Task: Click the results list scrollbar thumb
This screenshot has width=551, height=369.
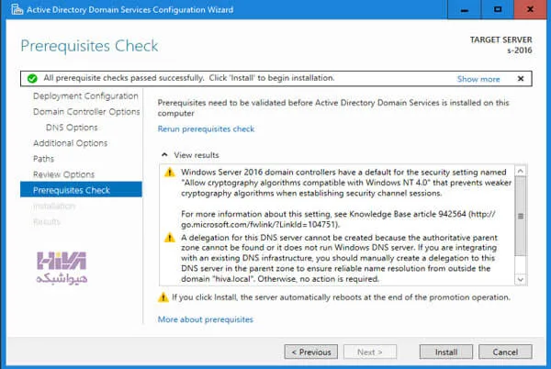Action: tap(521, 216)
